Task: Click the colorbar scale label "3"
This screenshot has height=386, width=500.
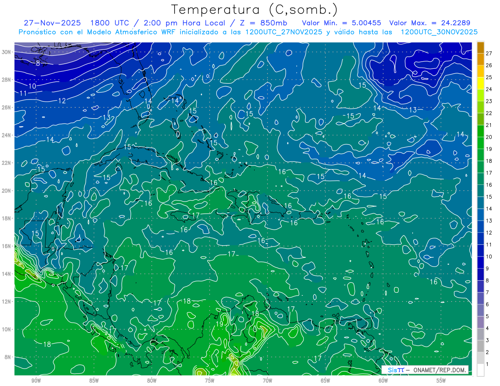Action: point(487,341)
